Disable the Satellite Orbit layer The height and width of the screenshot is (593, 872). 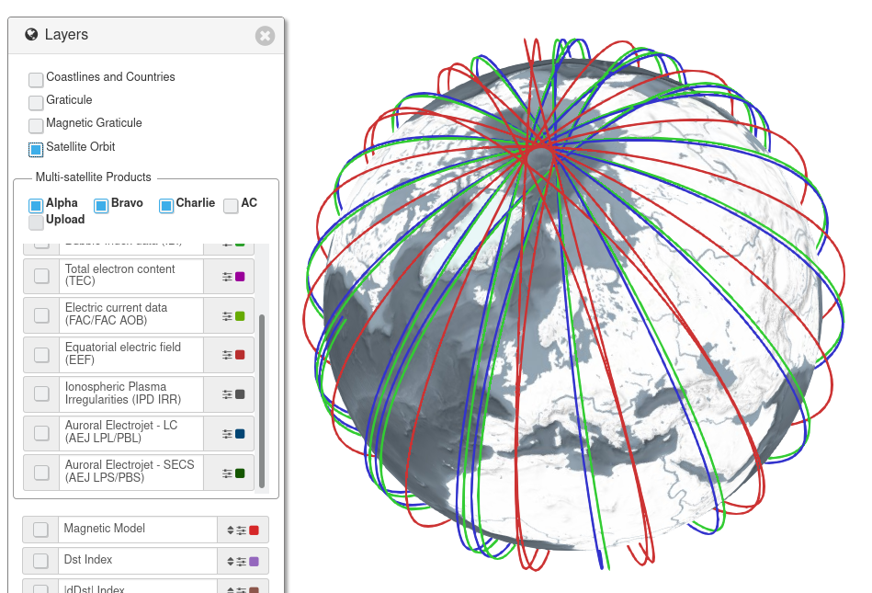pos(36,148)
